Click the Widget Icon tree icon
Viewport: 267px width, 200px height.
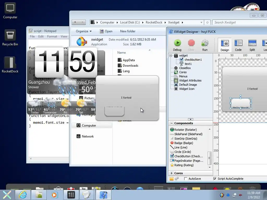pos(176,89)
